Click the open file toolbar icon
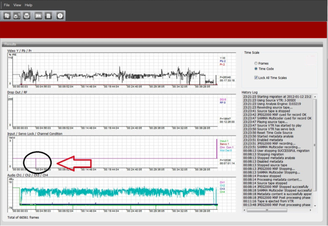 7,16
